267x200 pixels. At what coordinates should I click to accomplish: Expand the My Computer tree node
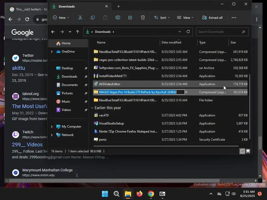click(x=52, y=127)
